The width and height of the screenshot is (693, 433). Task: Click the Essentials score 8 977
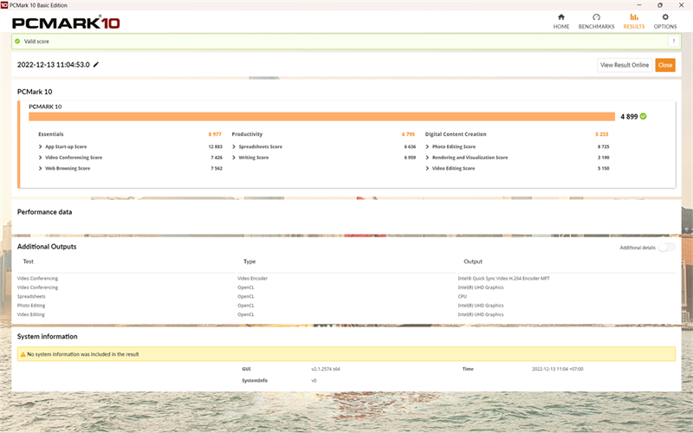click(215, 134)
